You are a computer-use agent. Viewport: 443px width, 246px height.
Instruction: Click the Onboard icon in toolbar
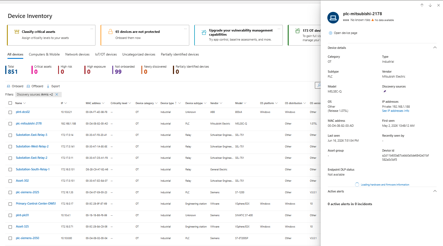[9, 86]
